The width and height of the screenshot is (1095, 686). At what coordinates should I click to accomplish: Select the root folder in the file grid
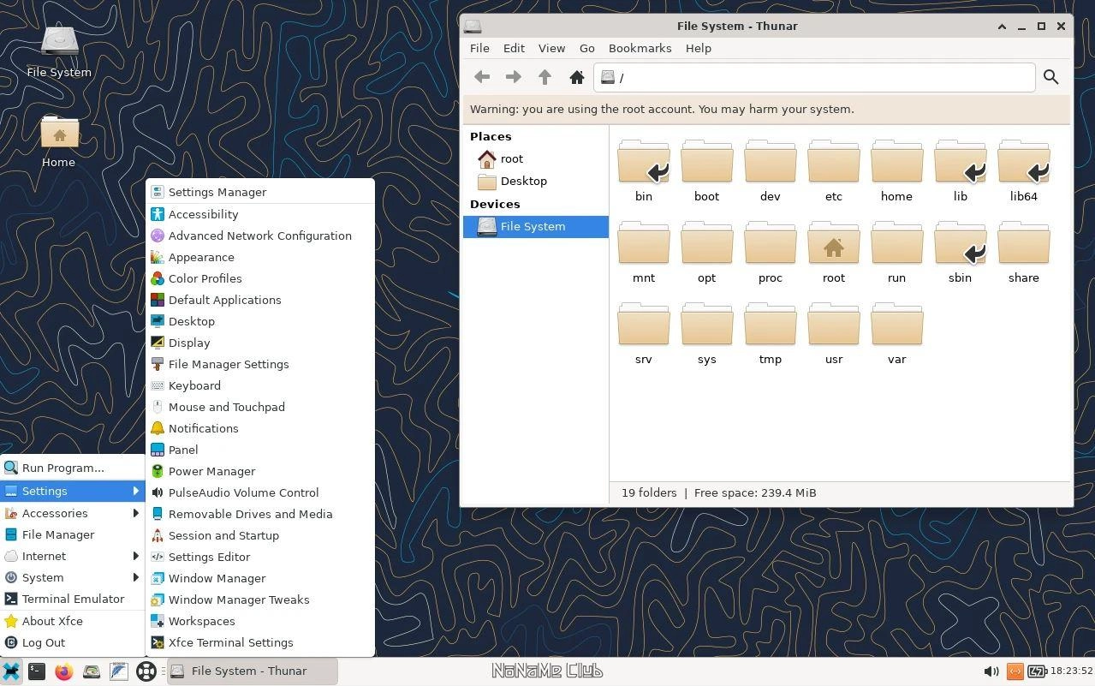[834, 253]
